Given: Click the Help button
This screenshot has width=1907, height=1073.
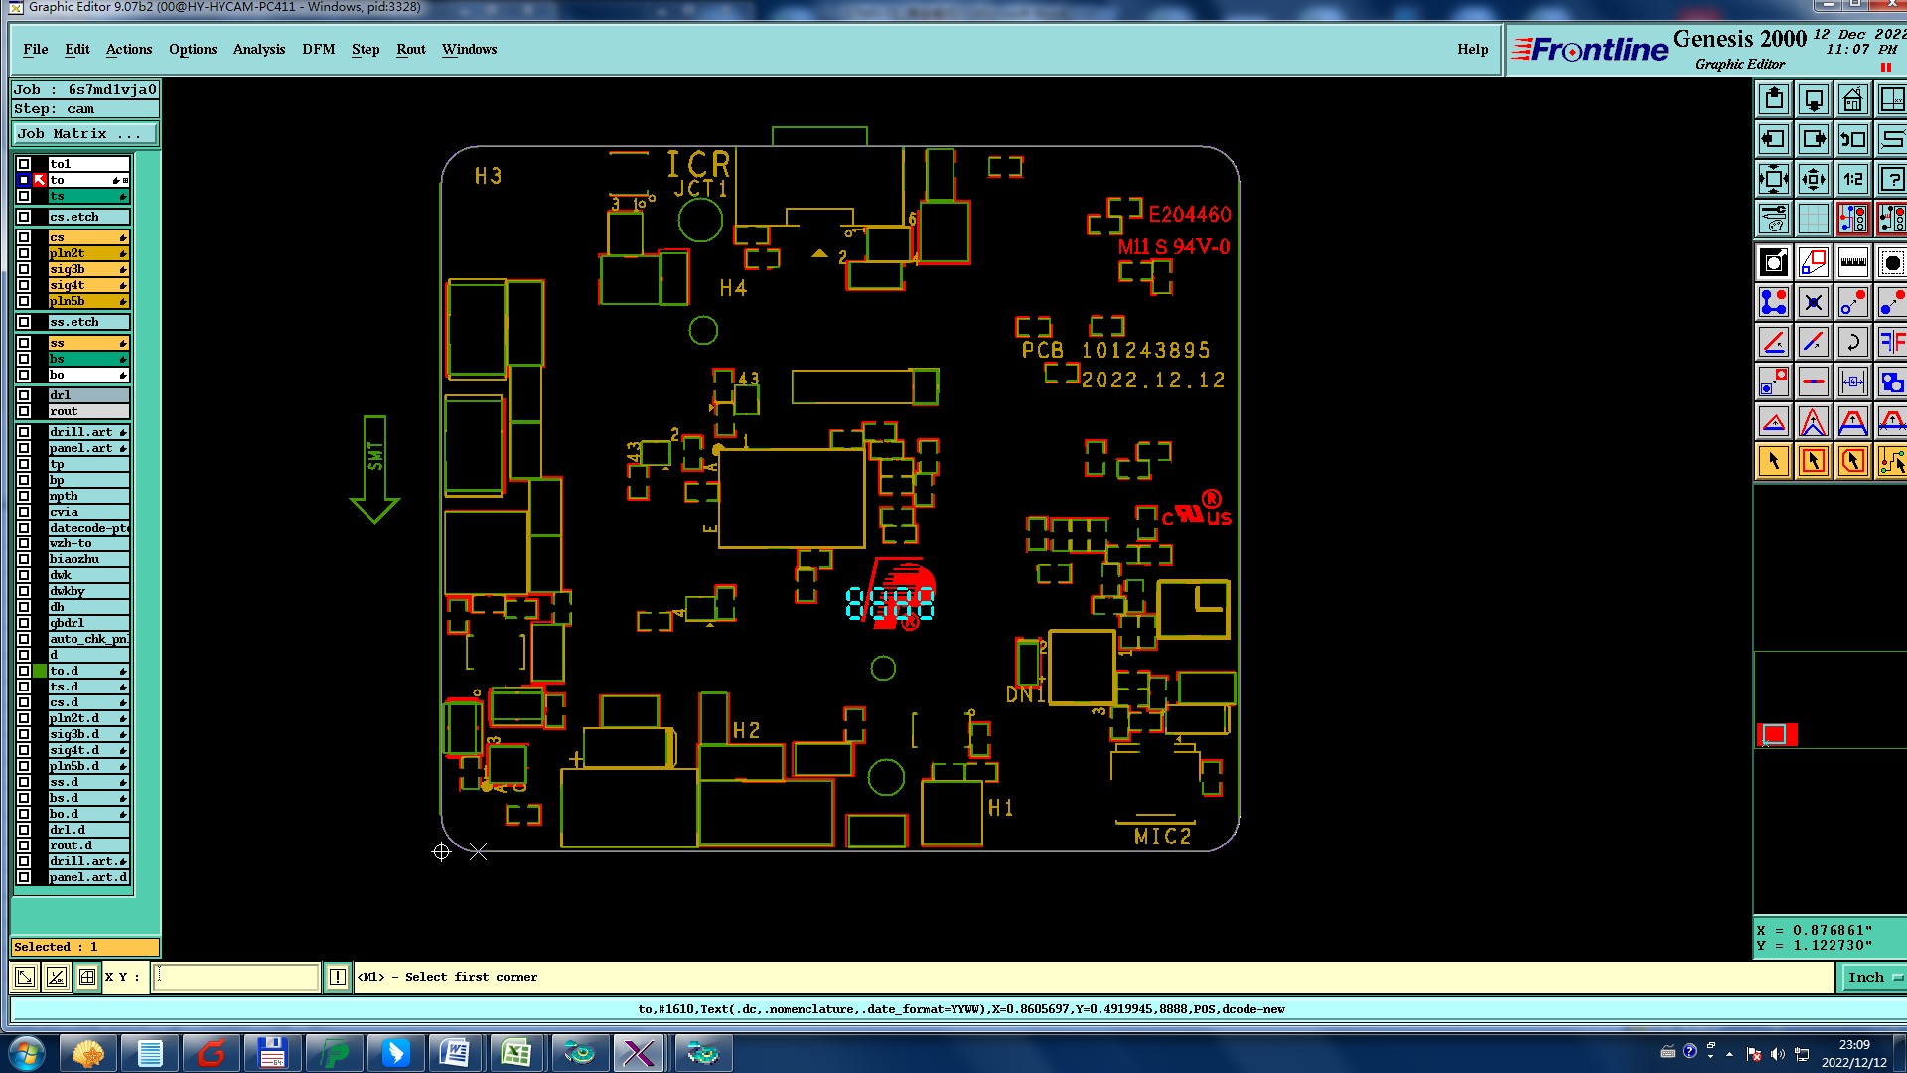Looking at the screenshot, I should [1472, 49].
